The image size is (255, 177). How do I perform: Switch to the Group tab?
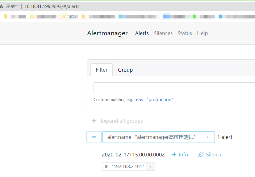(x=125, y=70)
